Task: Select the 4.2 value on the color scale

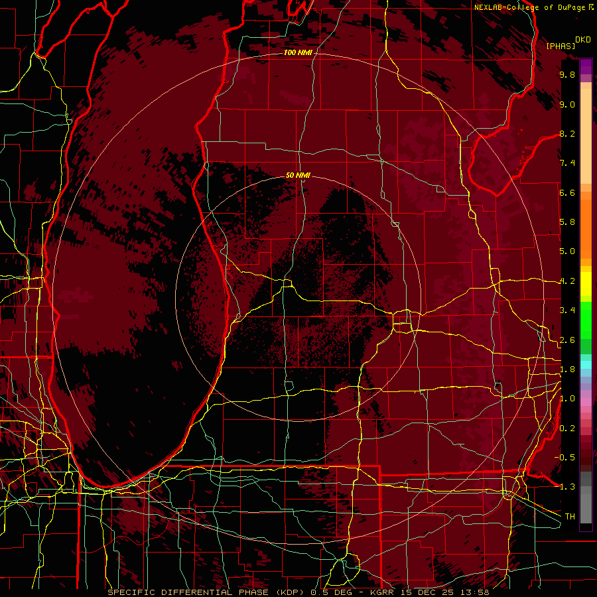Action: click(x=567, y=281)
